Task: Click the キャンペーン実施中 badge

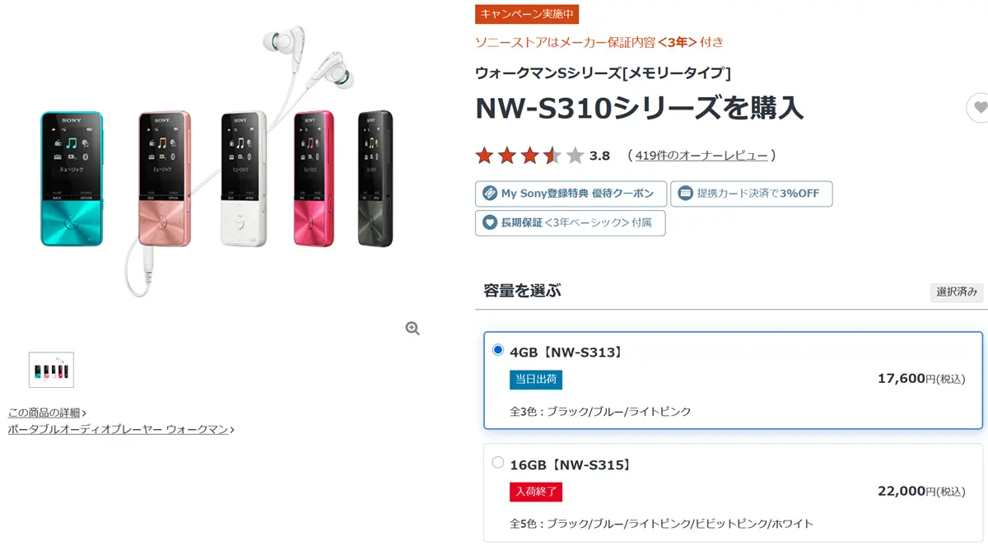Action: [527, 14]
